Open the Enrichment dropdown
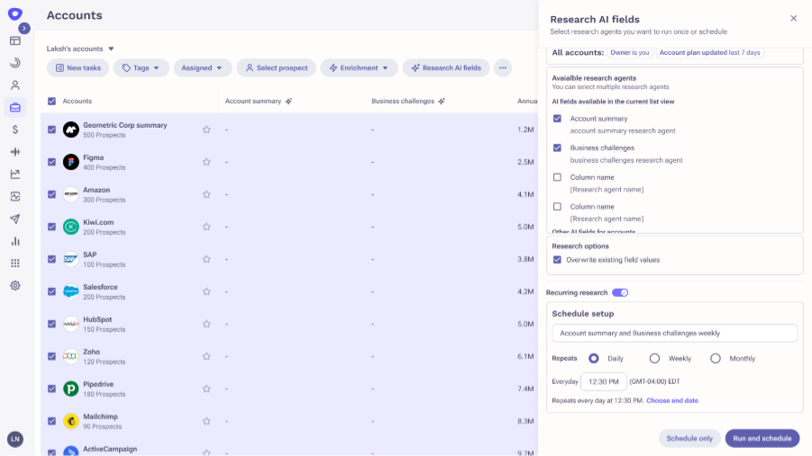The image size is (812, 456). [x=359, y=67]
